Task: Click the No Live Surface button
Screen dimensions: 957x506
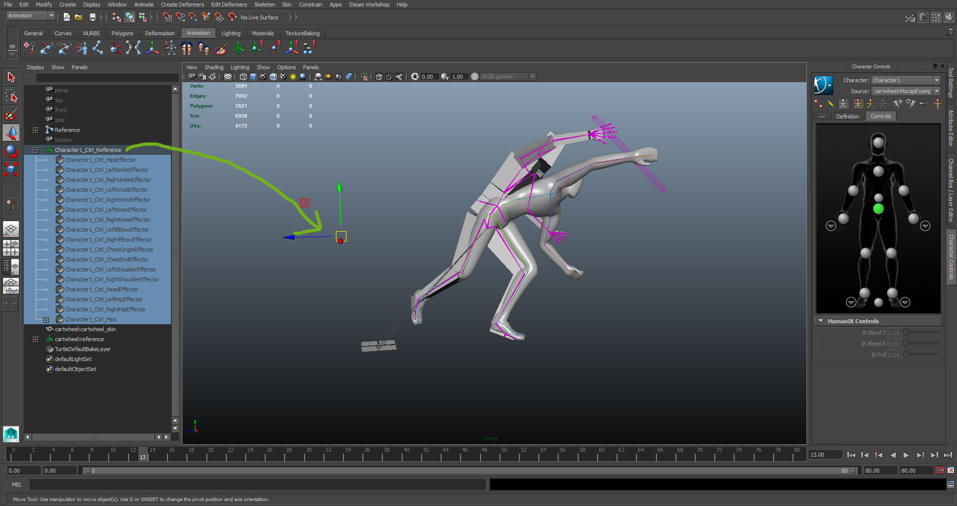Action: [x=259, y=17]
